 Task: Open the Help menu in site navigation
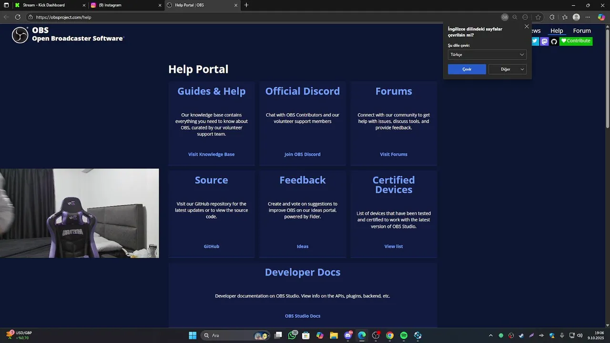point(557,31)
